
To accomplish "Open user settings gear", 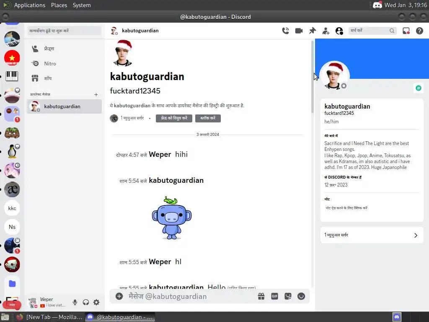I will click(96, 302).
